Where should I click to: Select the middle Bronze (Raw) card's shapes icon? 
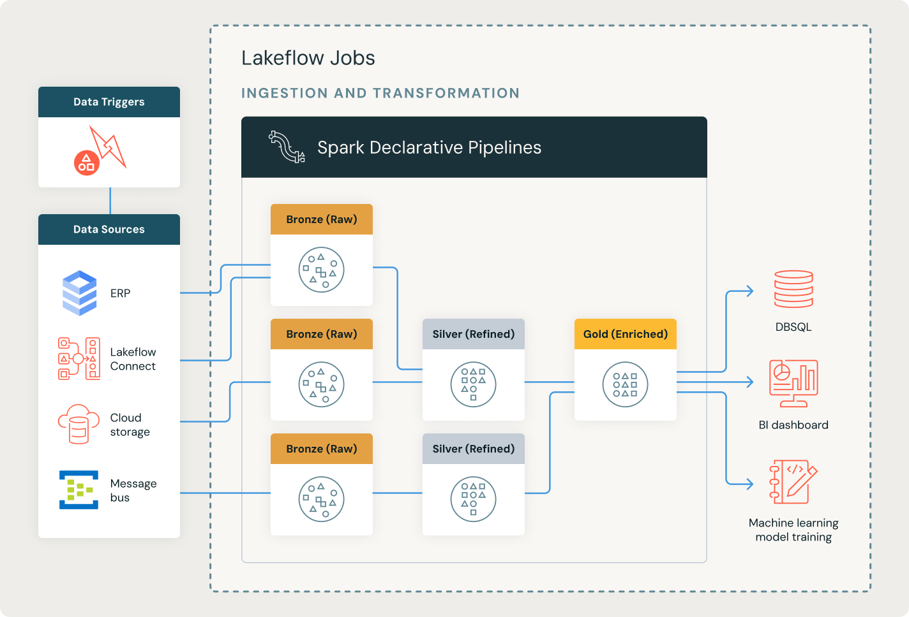point(322,384)
